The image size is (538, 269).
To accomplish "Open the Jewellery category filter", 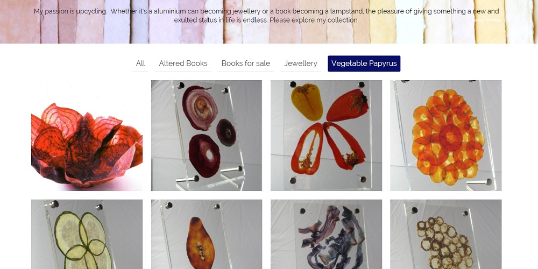I will click(301, 63).
